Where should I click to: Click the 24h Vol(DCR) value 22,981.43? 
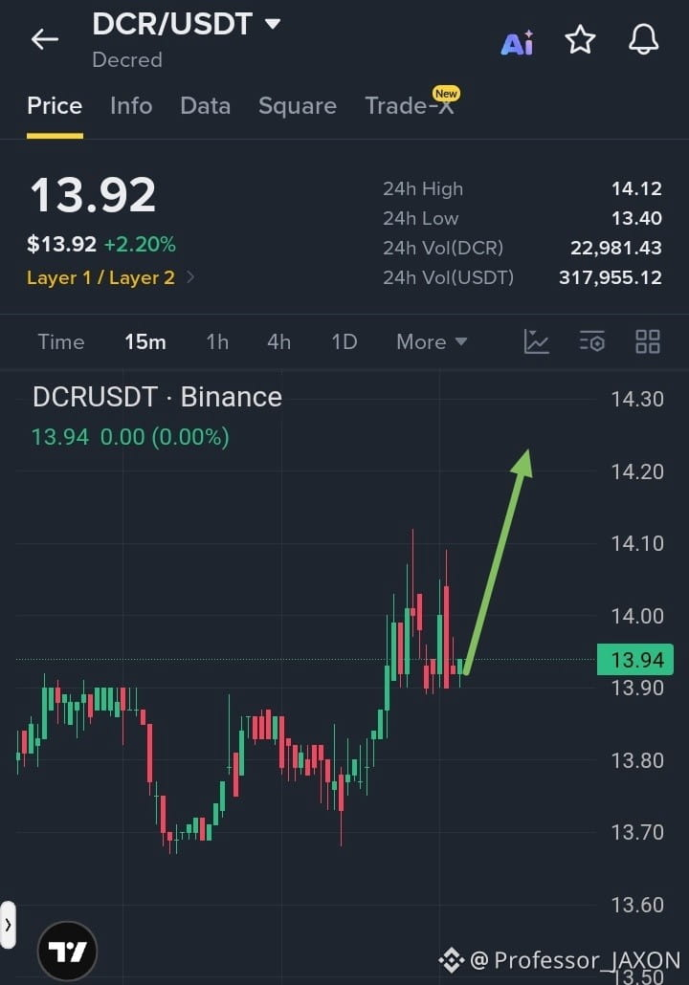[x=616, y=248]
